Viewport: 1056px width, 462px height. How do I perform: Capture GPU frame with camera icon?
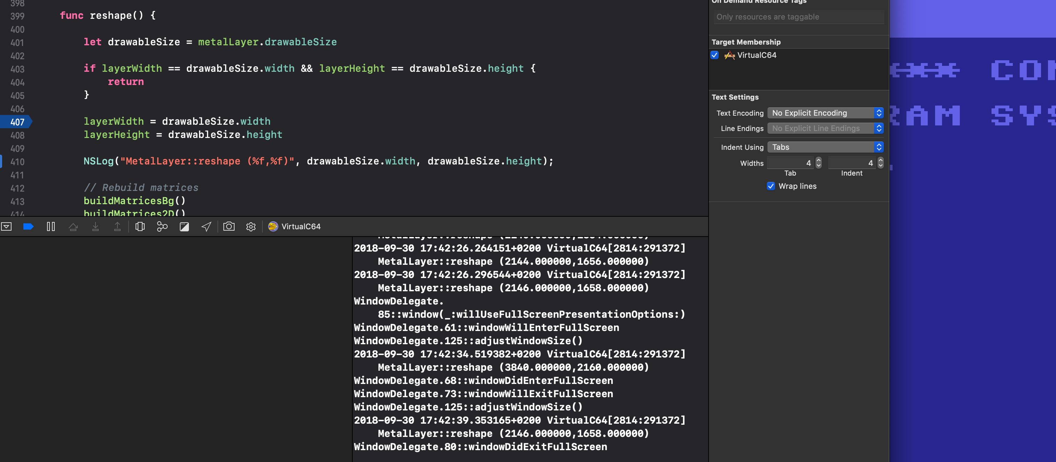[x=229, y=226]
